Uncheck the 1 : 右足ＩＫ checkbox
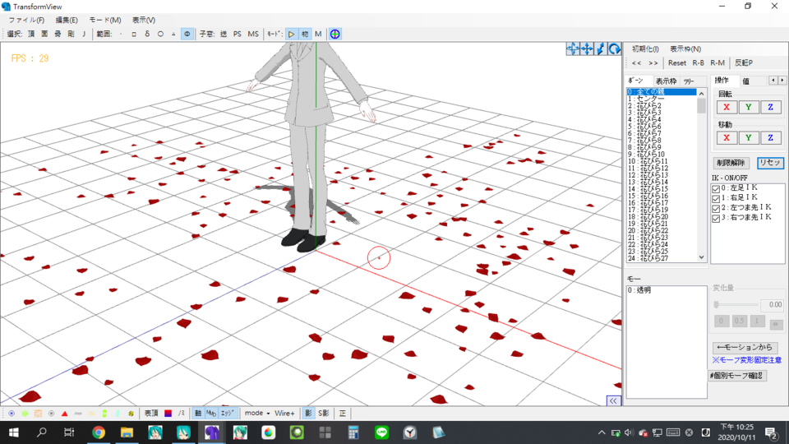Screen dimensions: 789x444 (x=716, y=198)
